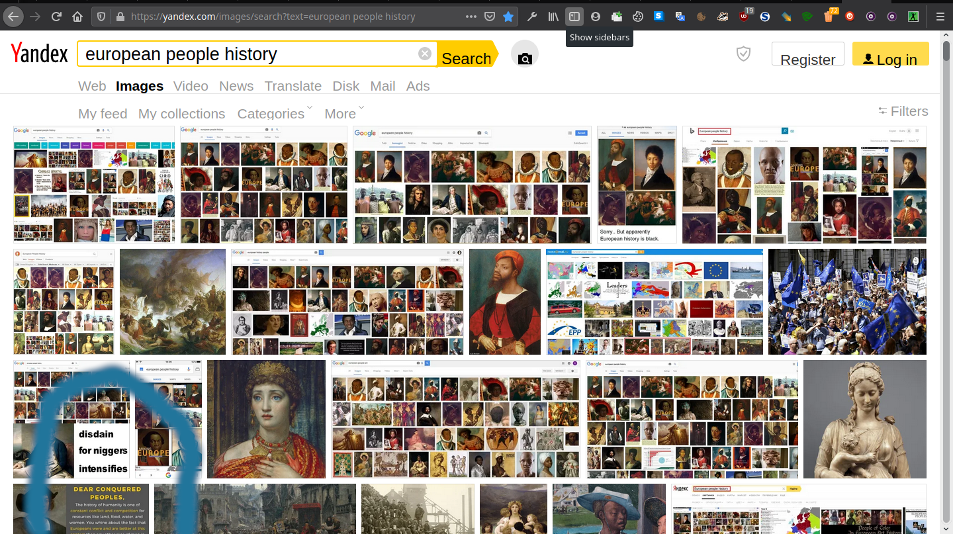The image size is (953, 534).
Task: Open page actions three-dot menu
Action: point(471,17)
